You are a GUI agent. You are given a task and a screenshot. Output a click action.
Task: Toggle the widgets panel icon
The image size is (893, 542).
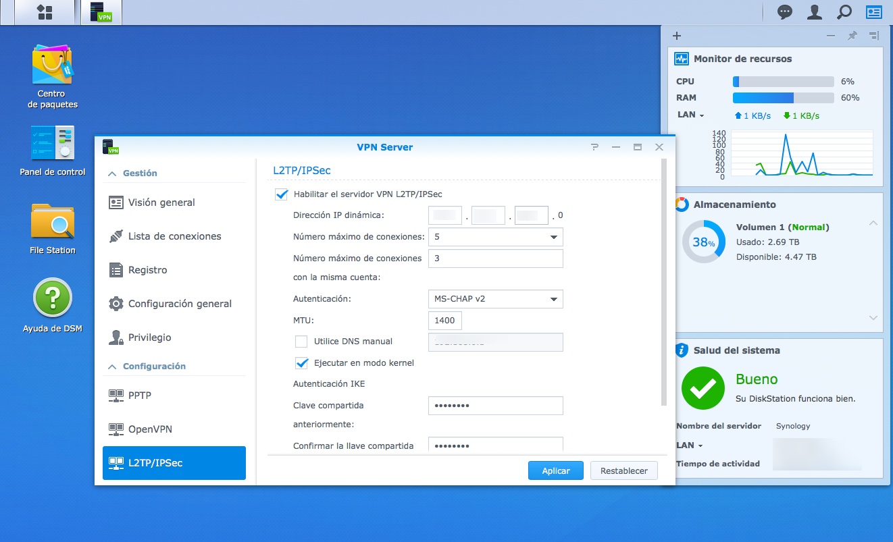874,12
